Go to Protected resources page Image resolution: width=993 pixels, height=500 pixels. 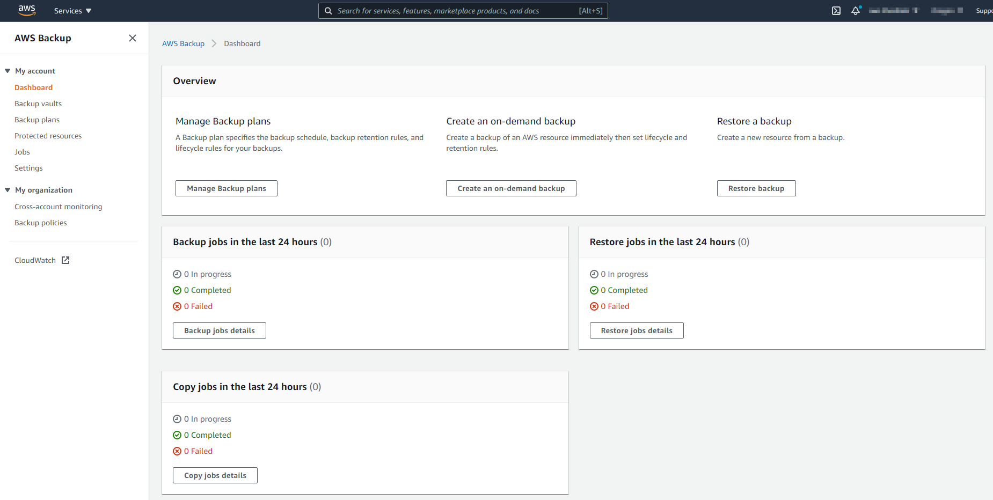[48, 136]
